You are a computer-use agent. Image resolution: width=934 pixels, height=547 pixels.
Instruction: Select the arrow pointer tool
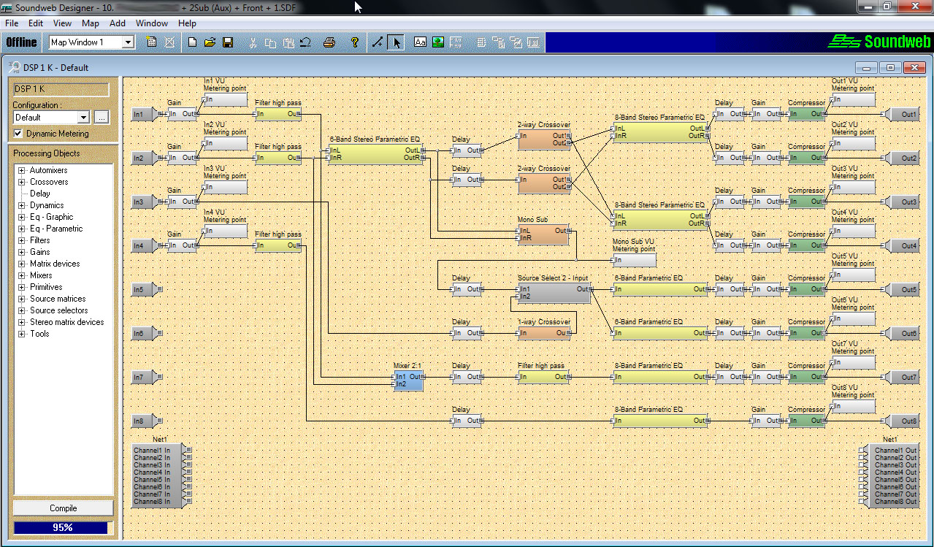coord(396,42)
